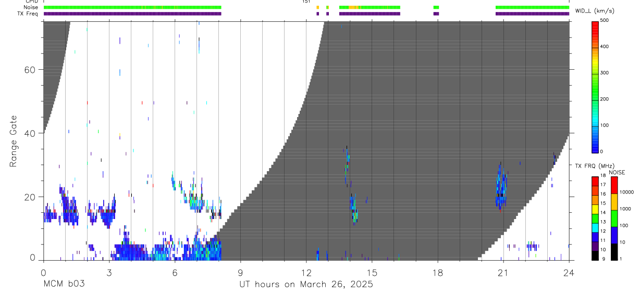Screen dimensions: 640x295
Task: Click the 'Noise' row label at top
Action: [x=31, y=7]
